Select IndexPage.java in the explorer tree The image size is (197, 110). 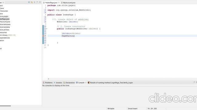point(5,19)
